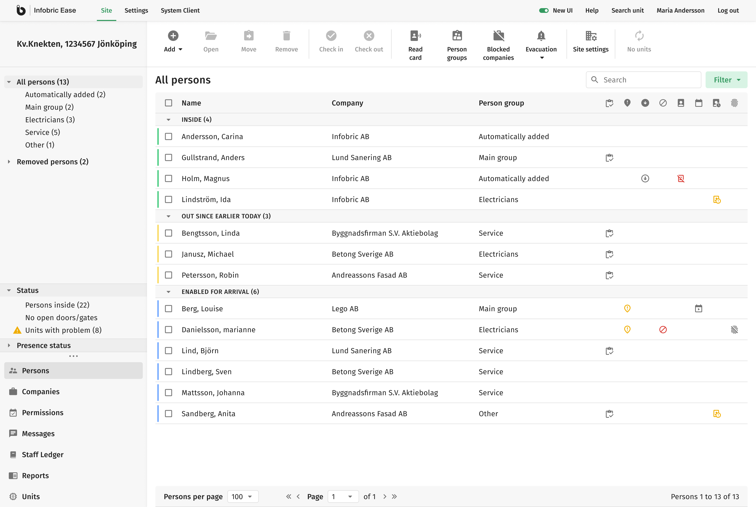Viewport: 756px width, 507px height.
Task: Click the Add person toolbar icon
Action: [173, 36]
